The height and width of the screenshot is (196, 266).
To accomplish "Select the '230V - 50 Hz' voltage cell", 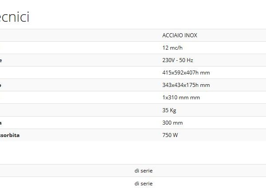I will (178, 60).
